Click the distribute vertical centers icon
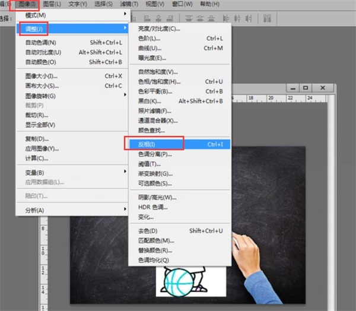The height and width of the screenshot is (311, 356). click(x=200, y=18)
